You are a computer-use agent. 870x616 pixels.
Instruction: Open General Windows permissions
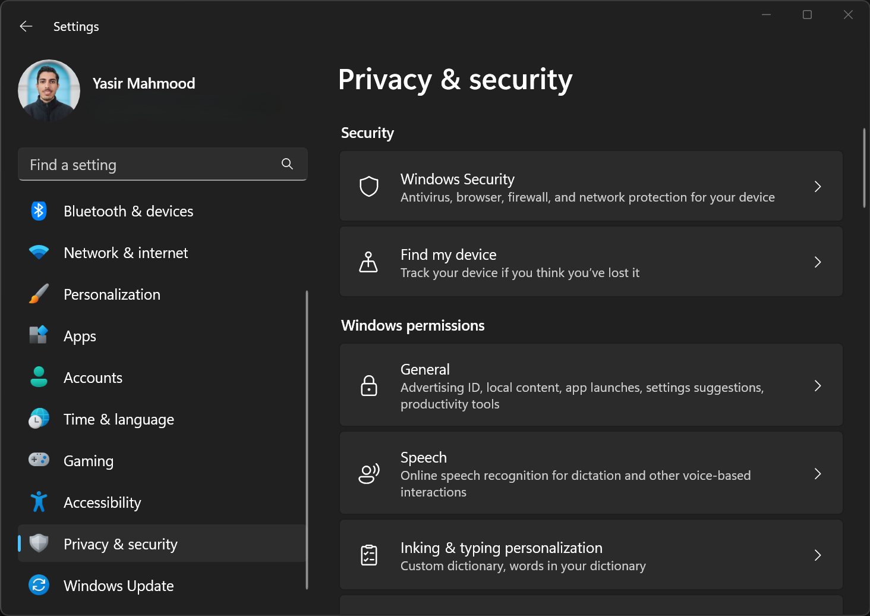coord(591,386)
